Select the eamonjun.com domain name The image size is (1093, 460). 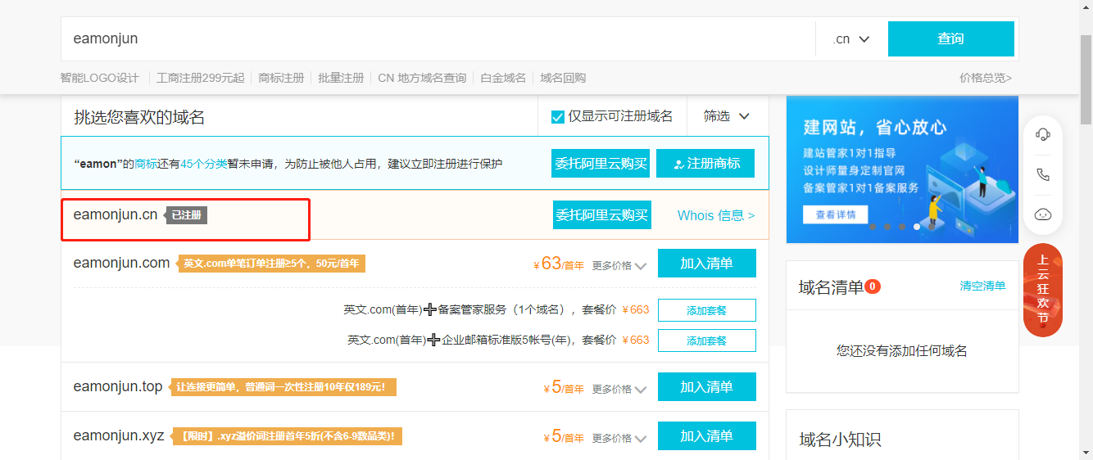pyautogui.click(x=121, y=263)
